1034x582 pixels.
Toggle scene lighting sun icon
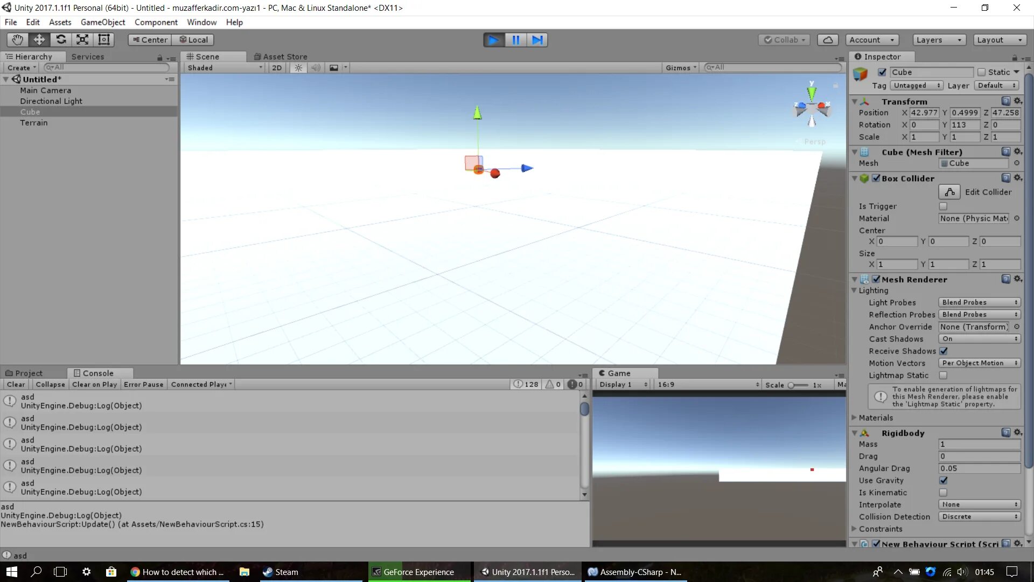click(298, 68)
